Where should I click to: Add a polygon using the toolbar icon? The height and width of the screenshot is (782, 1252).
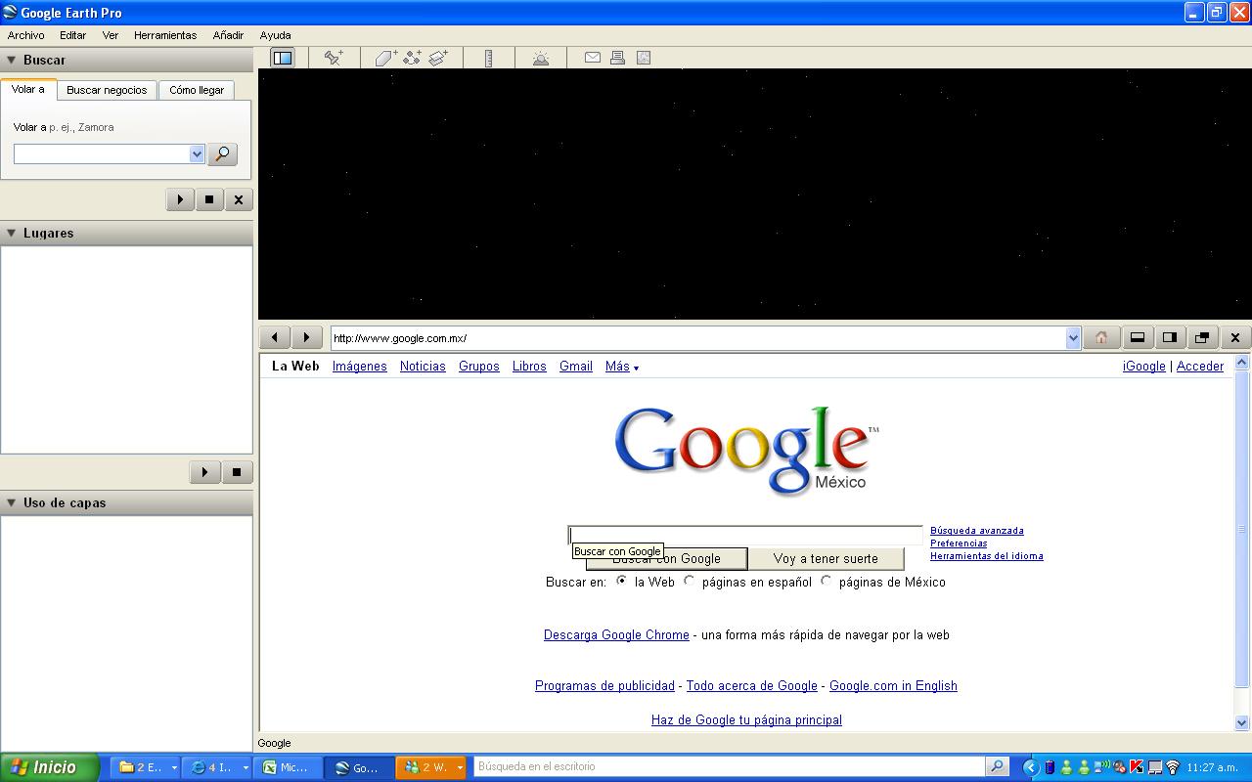coord(386,58)
